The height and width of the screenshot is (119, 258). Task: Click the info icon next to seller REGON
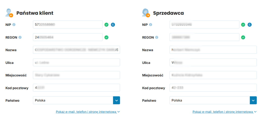pos(157,37)
